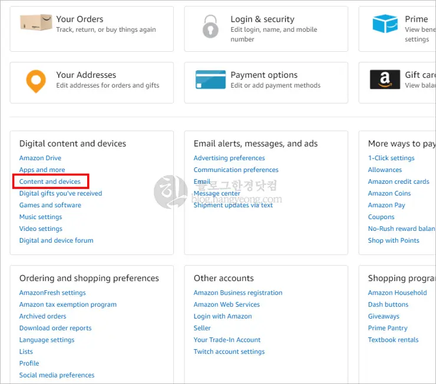Select Communication preferences link
Viewport: 436px width, 384px height.
[236, 170]
